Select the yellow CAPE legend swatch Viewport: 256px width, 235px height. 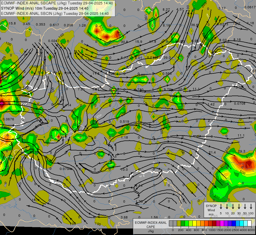(x=195, y=224)
